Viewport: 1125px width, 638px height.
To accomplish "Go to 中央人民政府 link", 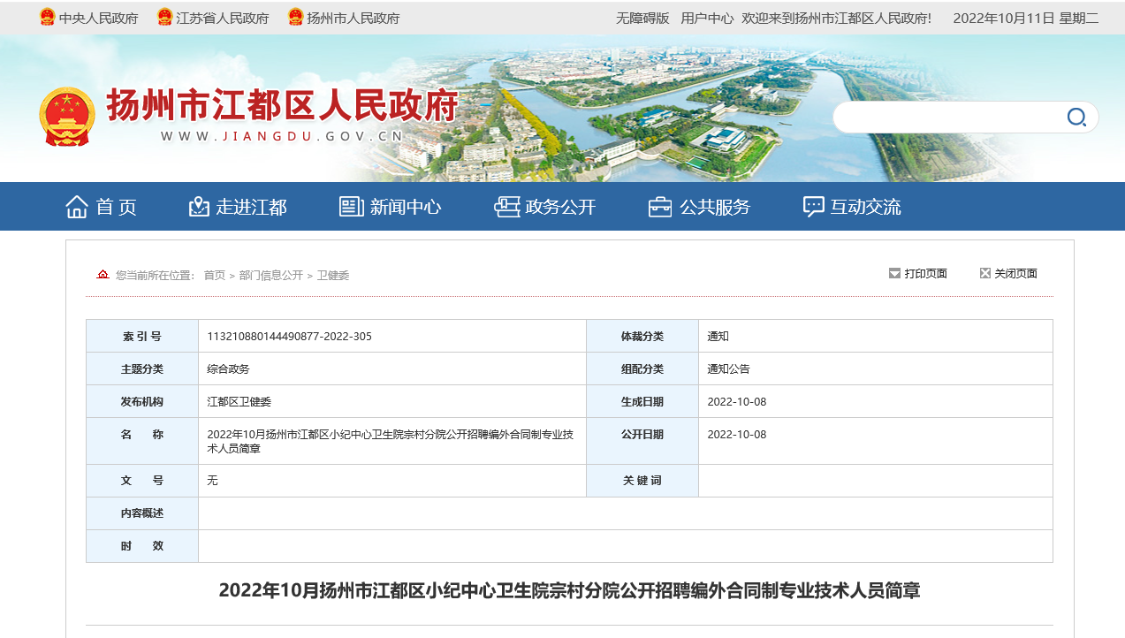I will tap(98, 18).
